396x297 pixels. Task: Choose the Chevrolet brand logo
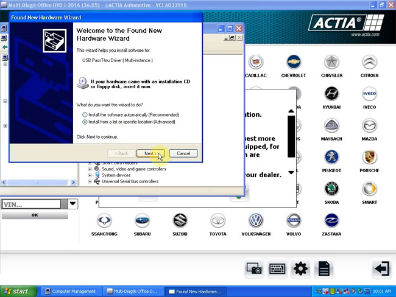click(x=294, y=62)
